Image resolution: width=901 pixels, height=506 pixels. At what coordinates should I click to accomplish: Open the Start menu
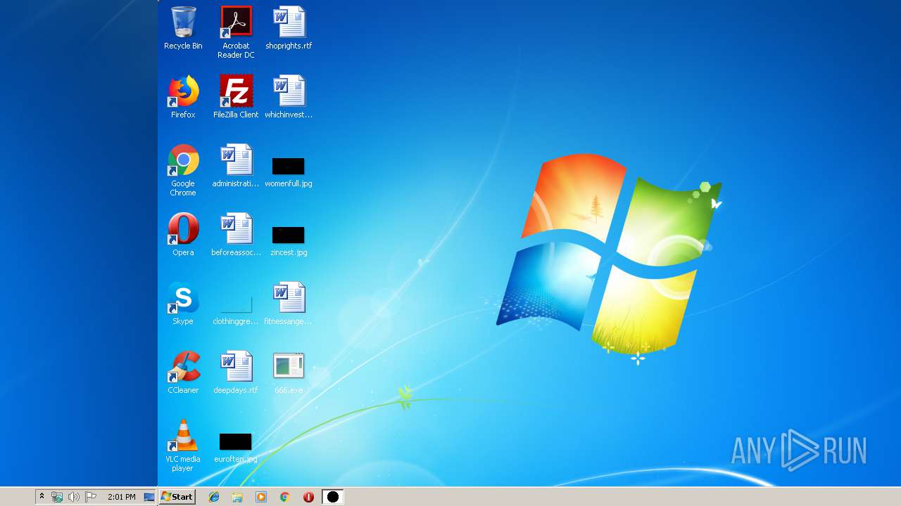tap(177, 497)
